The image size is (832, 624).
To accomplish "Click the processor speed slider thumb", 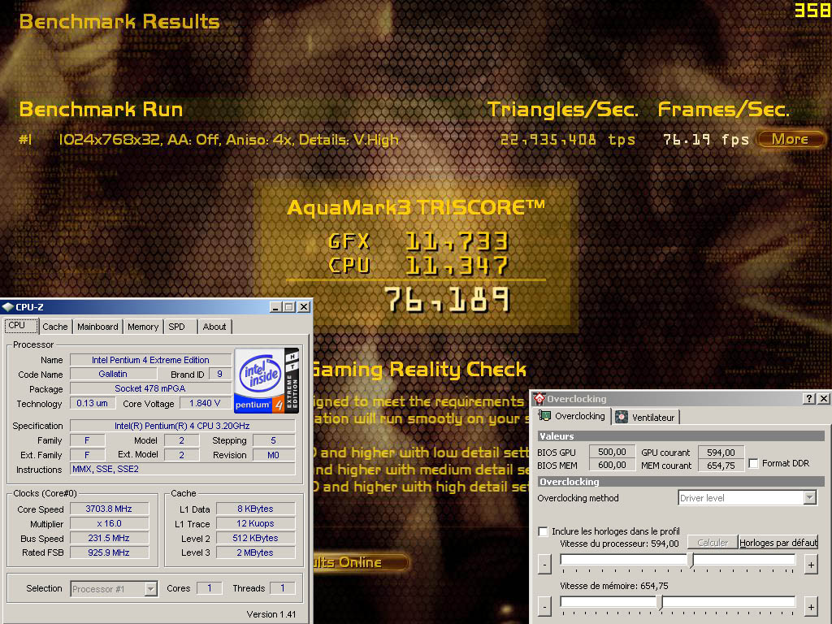I will pyautogui.click(x=691, y=561).
